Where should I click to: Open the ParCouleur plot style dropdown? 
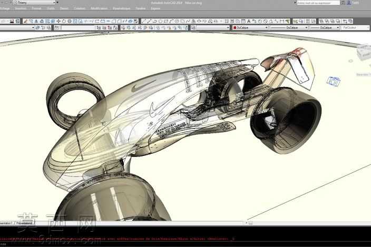(355, 28)
